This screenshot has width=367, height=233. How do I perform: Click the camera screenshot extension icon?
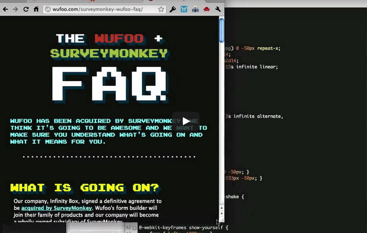click(195, 10)
